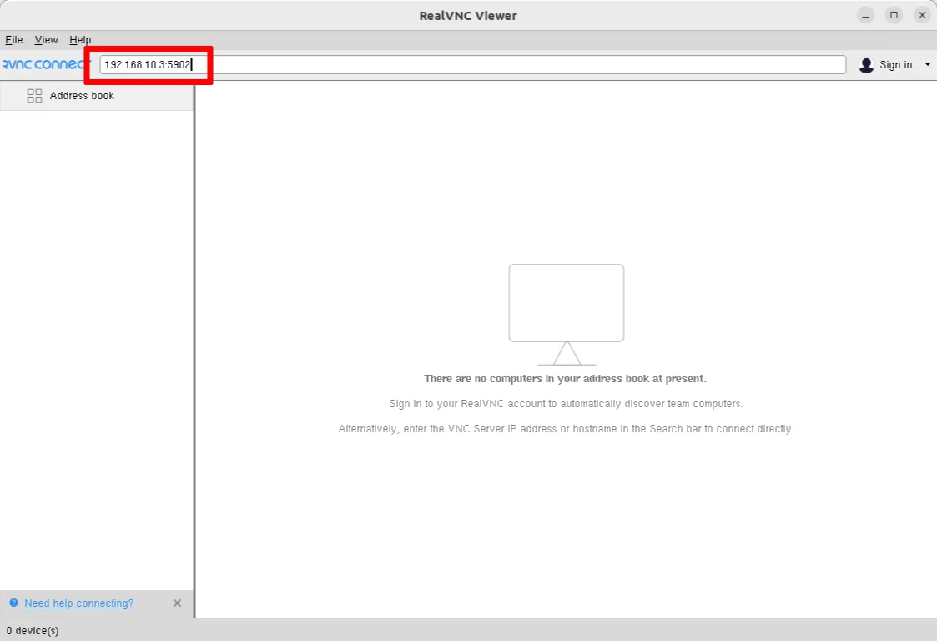Maximize the RealVNC Viewer window
Screen dimensions: 937x641
pos(894,15)
